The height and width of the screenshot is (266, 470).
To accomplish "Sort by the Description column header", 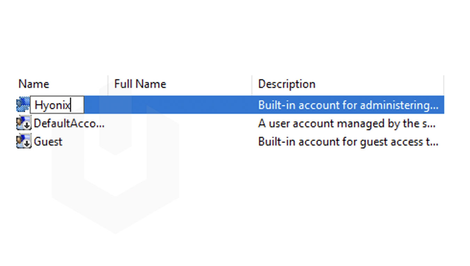I will point(287,84).
